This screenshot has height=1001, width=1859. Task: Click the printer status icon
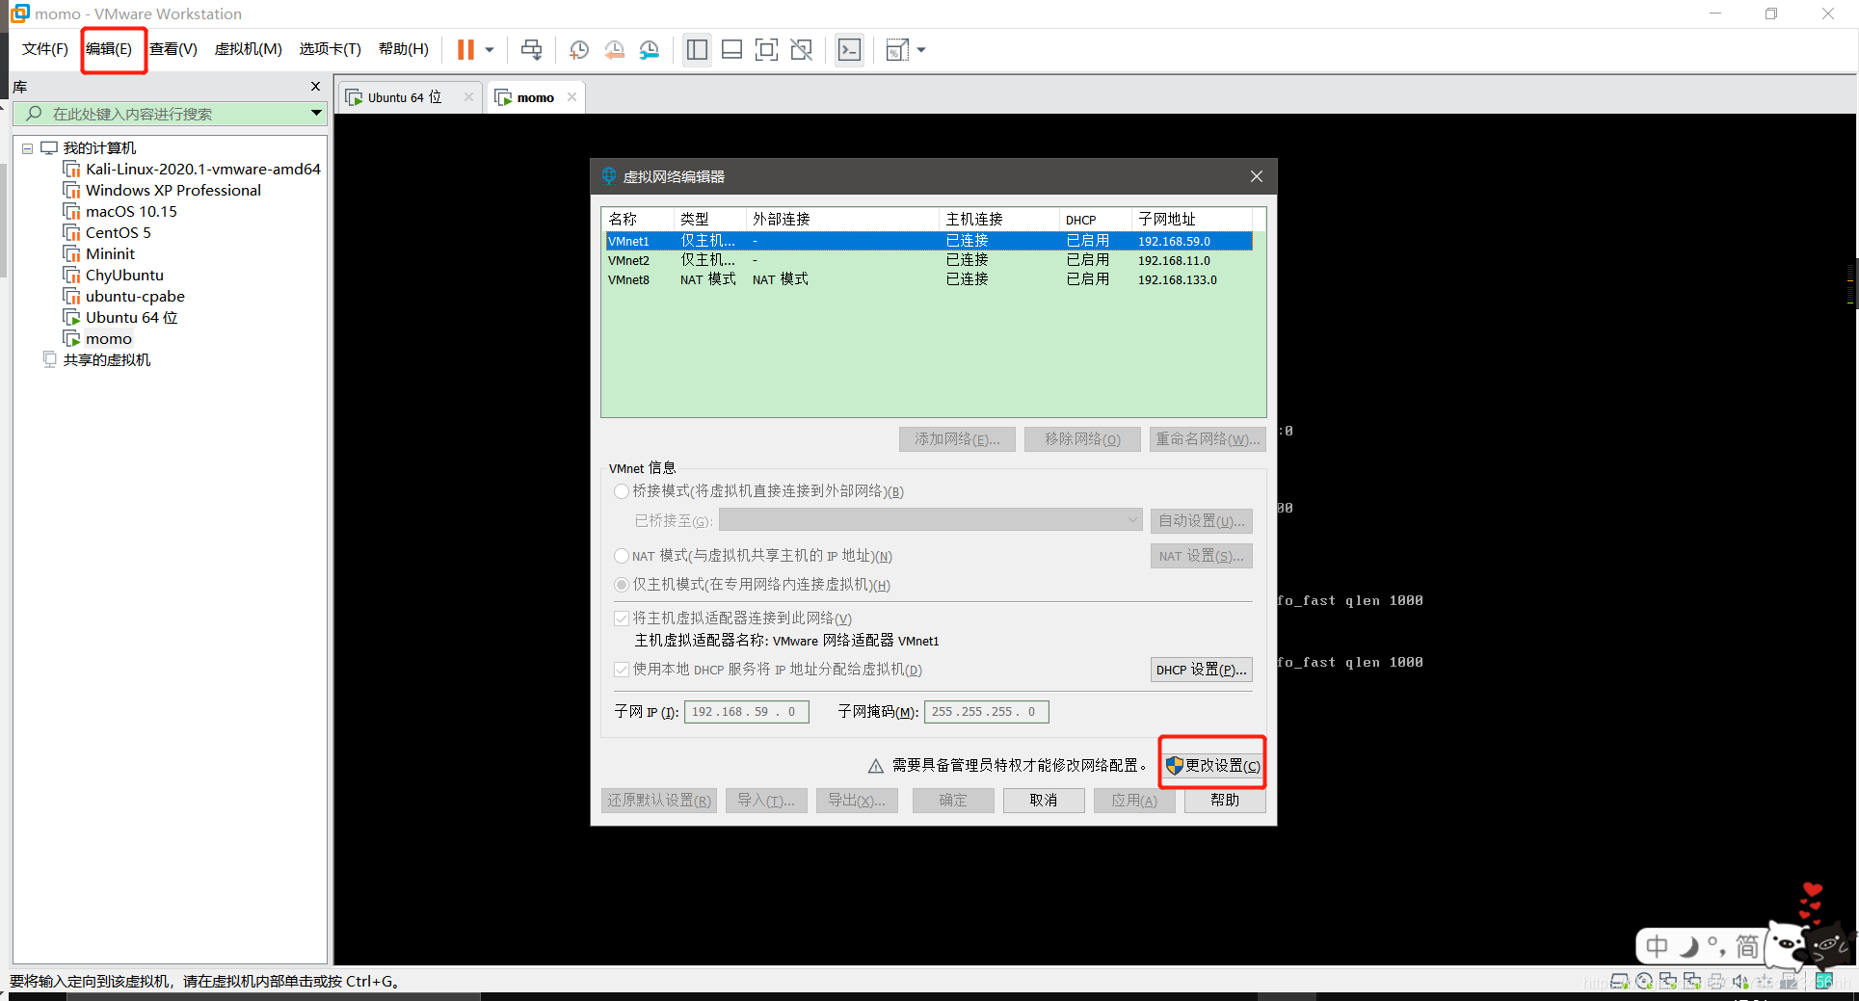point(1716,982)
